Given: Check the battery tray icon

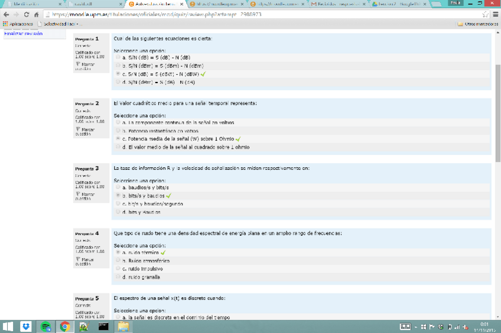Looking at the screenshot, I should point(450,327).
